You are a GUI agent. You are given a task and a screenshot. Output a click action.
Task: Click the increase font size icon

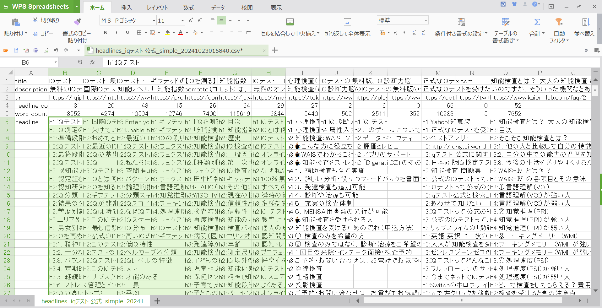[x=191, y=20]
